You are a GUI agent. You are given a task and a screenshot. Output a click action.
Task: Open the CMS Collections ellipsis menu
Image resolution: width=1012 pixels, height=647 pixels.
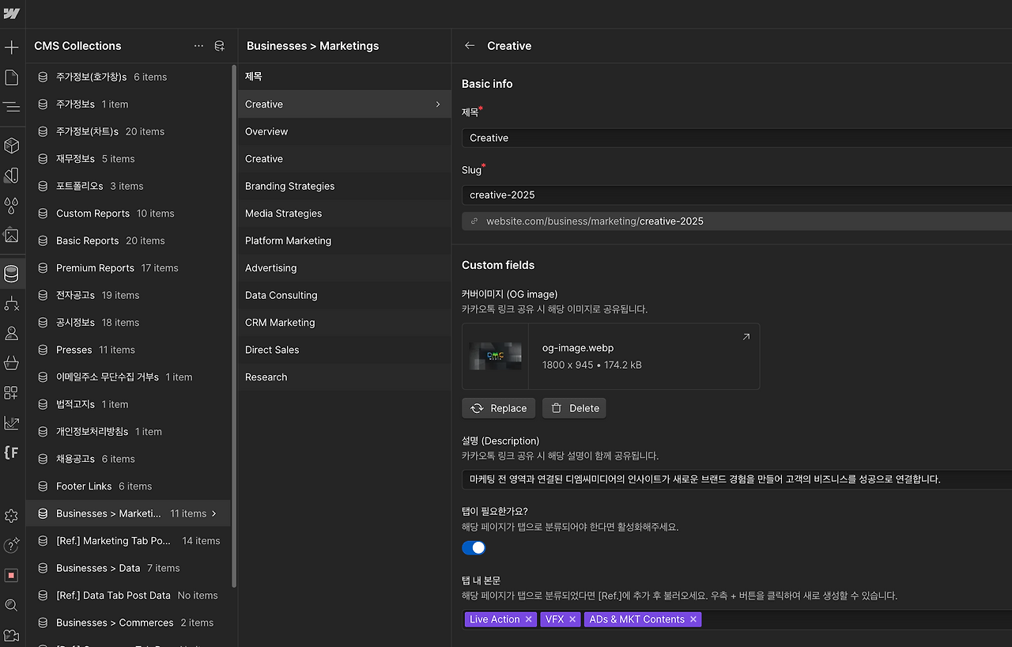(198, 46)
